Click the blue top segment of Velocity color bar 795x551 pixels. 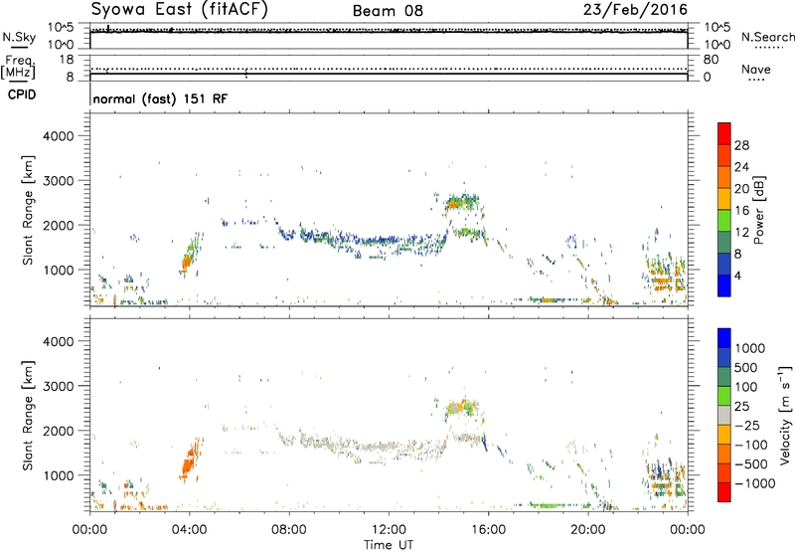(724, 338)
